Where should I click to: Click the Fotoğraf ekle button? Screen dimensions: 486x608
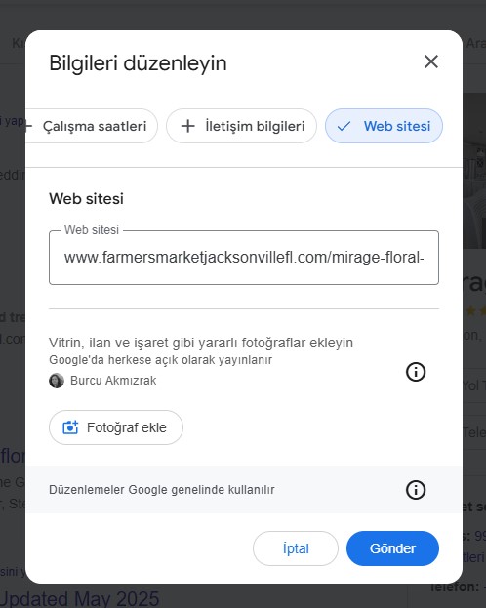point(116,427)
